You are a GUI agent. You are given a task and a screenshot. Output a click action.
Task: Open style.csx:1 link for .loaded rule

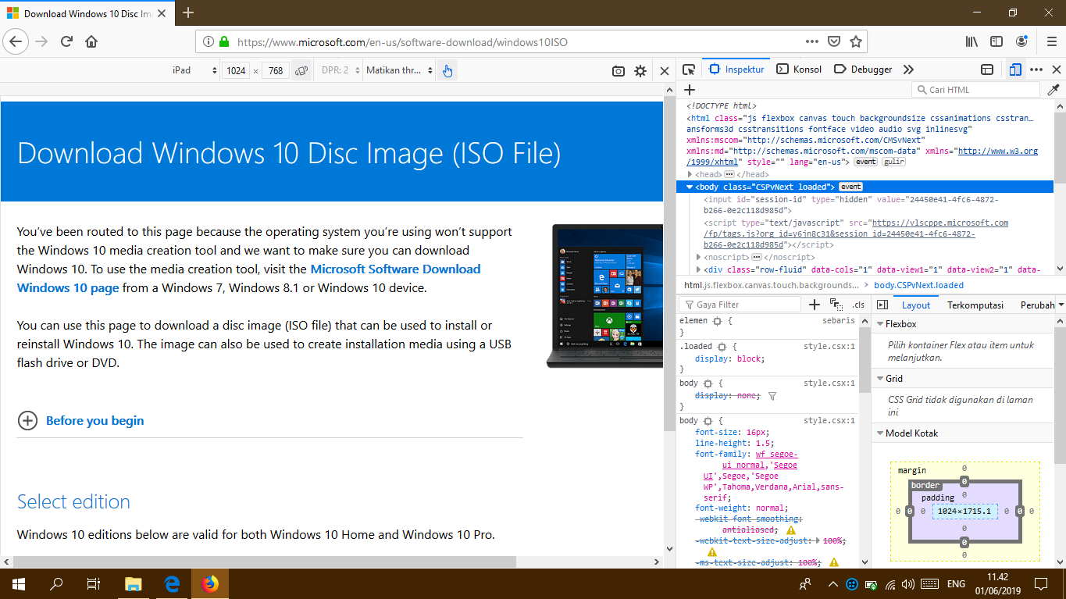pyautogui.click(x=829, y=346)
